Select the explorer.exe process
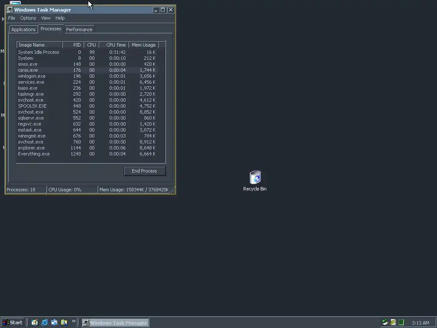437x328 pixels. click(x=87, y=148)
